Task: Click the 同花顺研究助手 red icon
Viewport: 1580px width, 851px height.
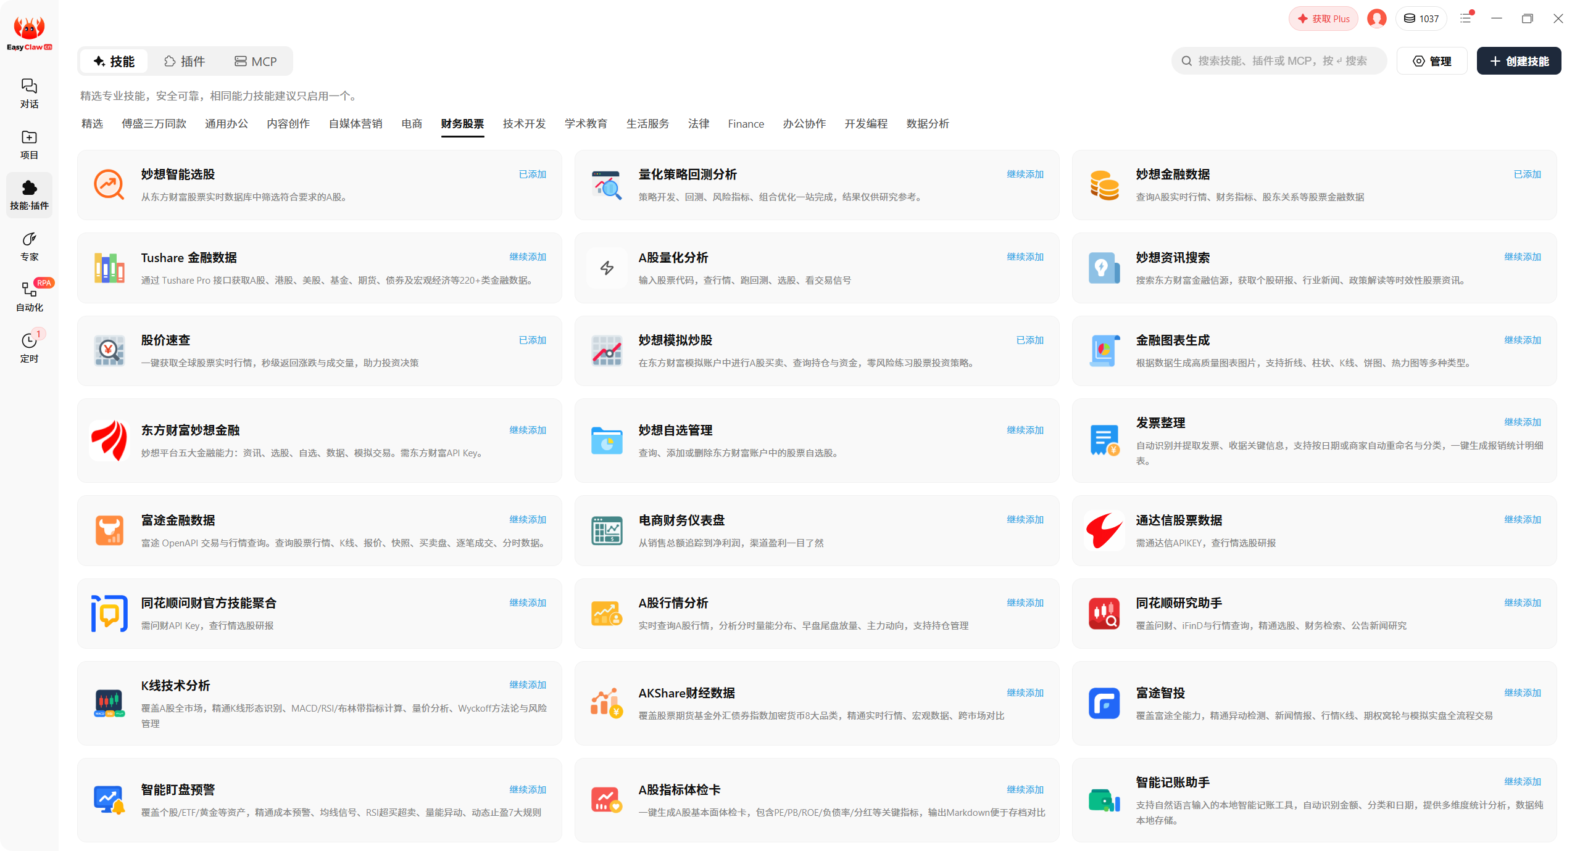Action: 1104,613
